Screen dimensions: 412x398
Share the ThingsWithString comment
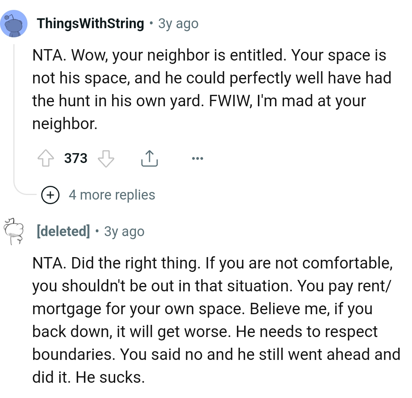(x=149, y=158)
